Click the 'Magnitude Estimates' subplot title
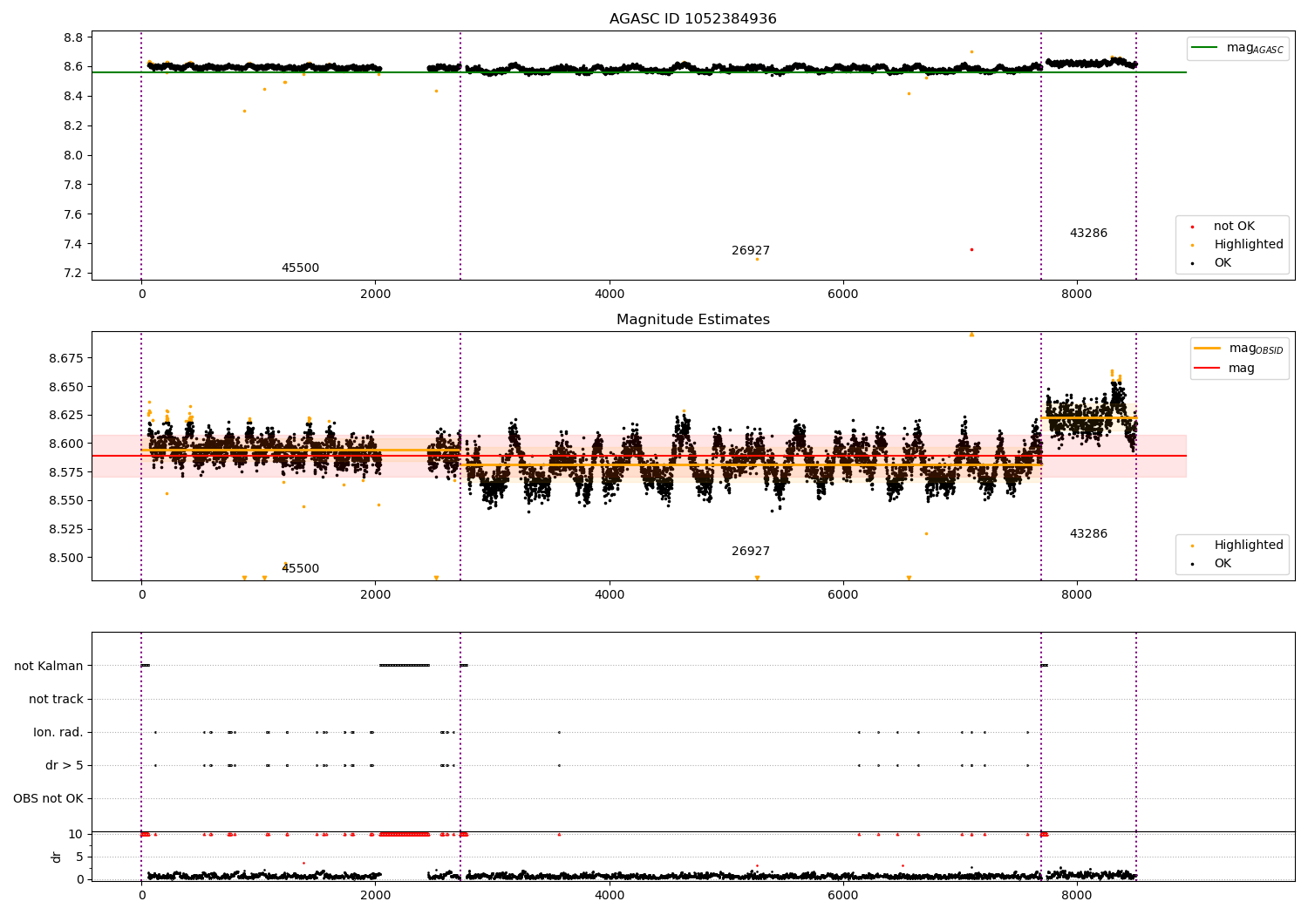Viewport: 1308px width, 915px height. coord(692,320)
